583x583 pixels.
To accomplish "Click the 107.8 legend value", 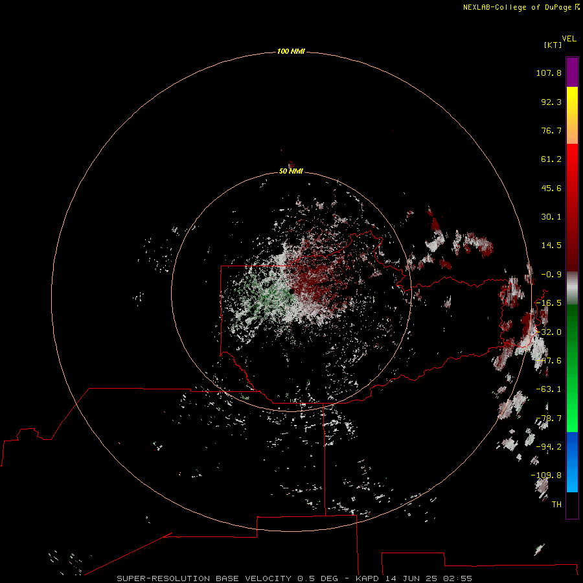I will [x=549, y=73].
